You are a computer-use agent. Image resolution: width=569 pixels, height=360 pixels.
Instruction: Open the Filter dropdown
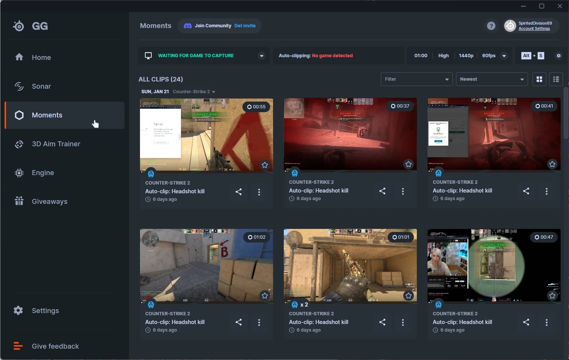pyautogui.click(x=417, y=79)
